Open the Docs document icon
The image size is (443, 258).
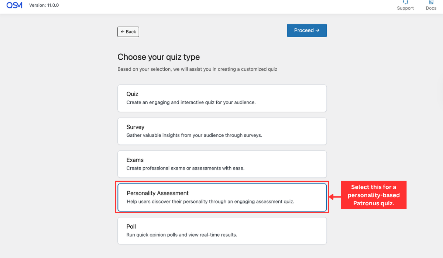pos(431,2)
